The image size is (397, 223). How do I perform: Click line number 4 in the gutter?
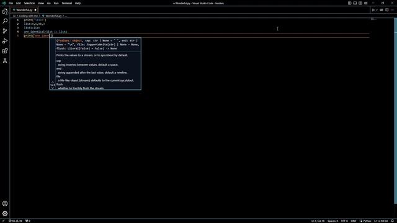coord(18,32)
